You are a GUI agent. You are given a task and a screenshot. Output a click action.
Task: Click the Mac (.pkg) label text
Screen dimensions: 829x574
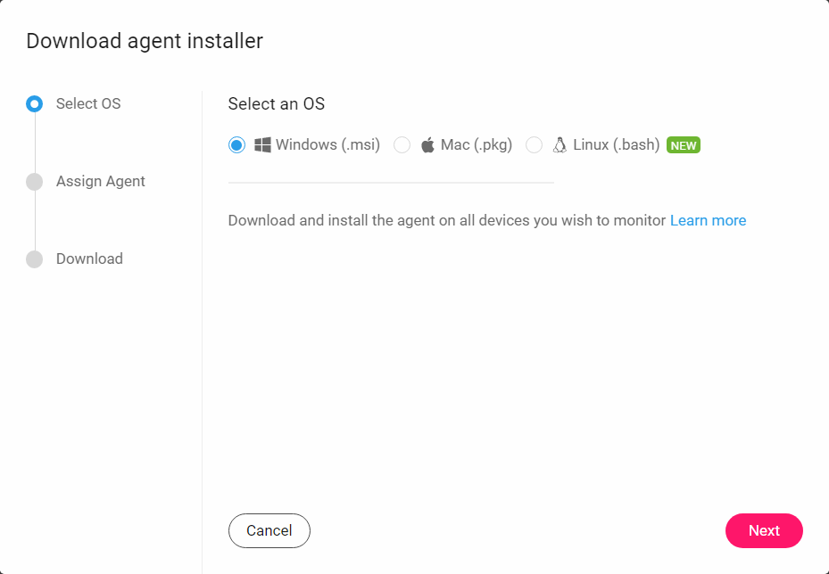(474, 144)
